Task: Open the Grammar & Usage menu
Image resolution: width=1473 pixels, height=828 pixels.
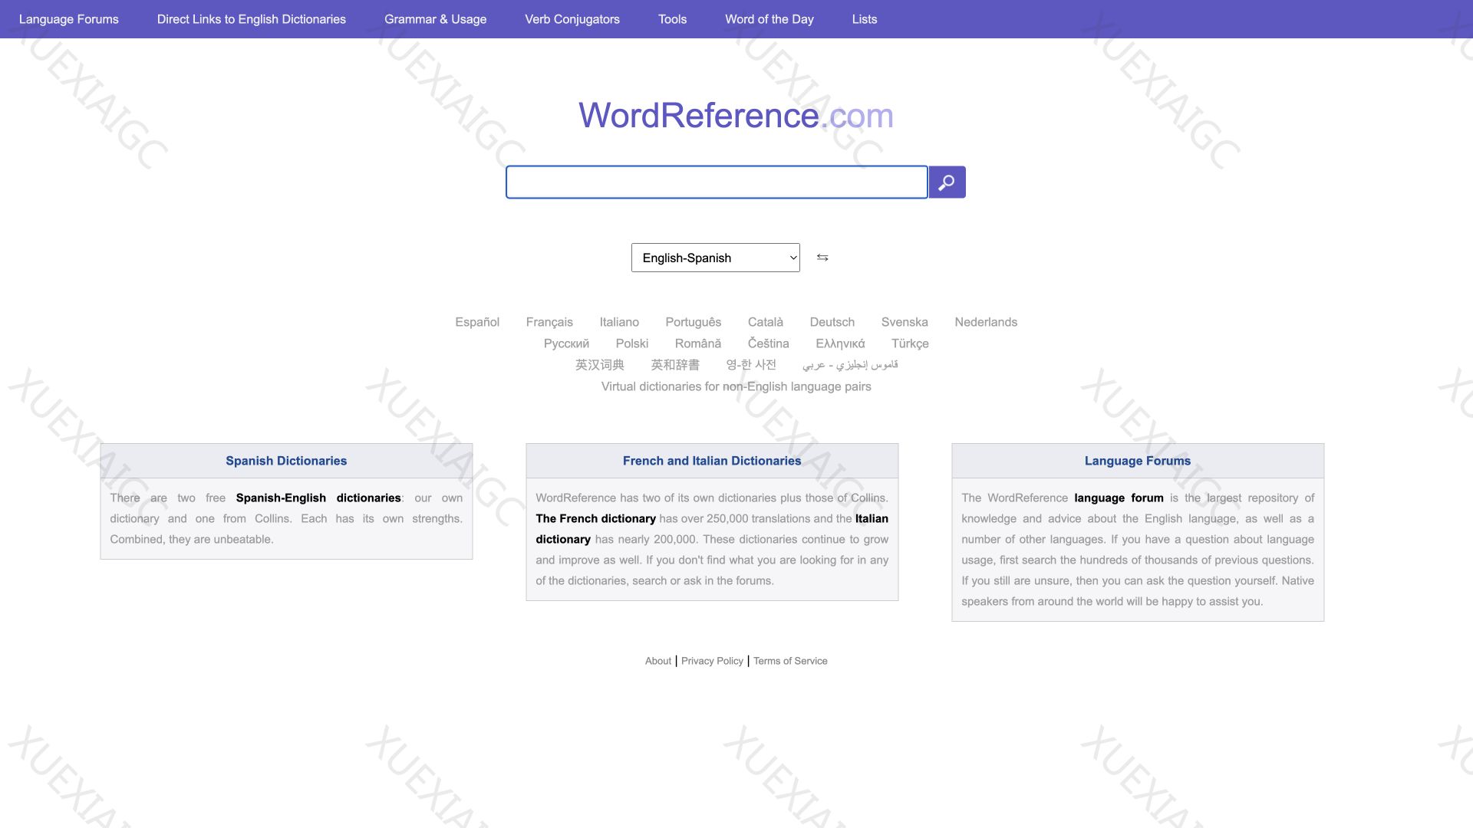Action: point(435,19)
